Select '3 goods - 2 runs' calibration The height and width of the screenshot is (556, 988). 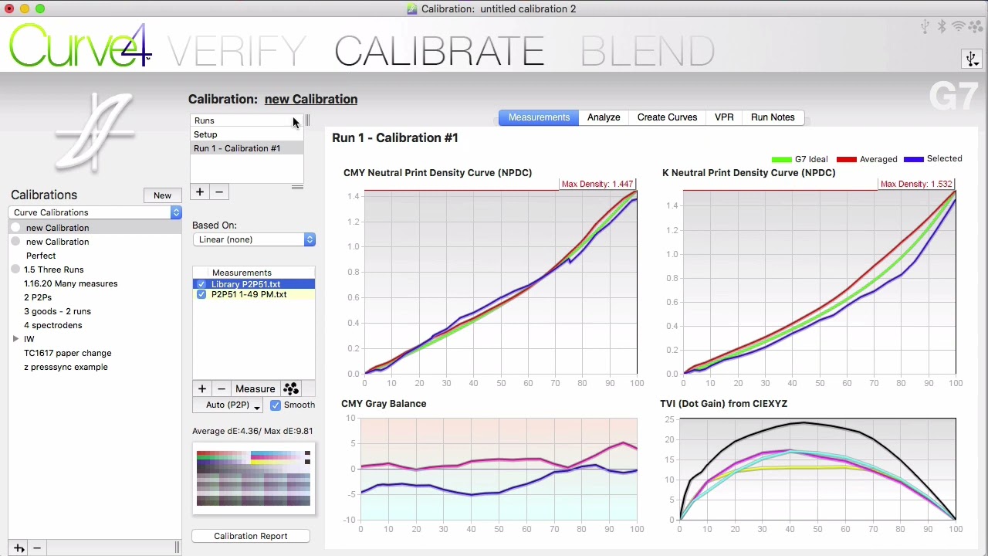pyautogui.click(x=57, y=311)
